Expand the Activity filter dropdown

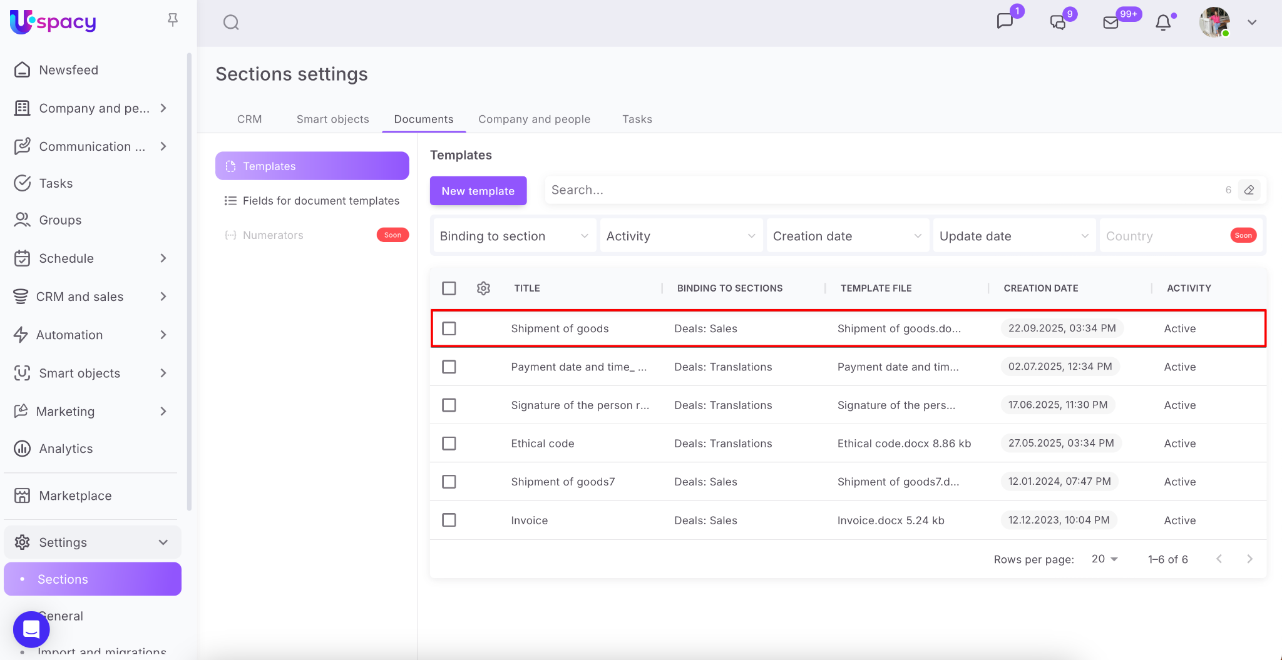click(680, 236)
